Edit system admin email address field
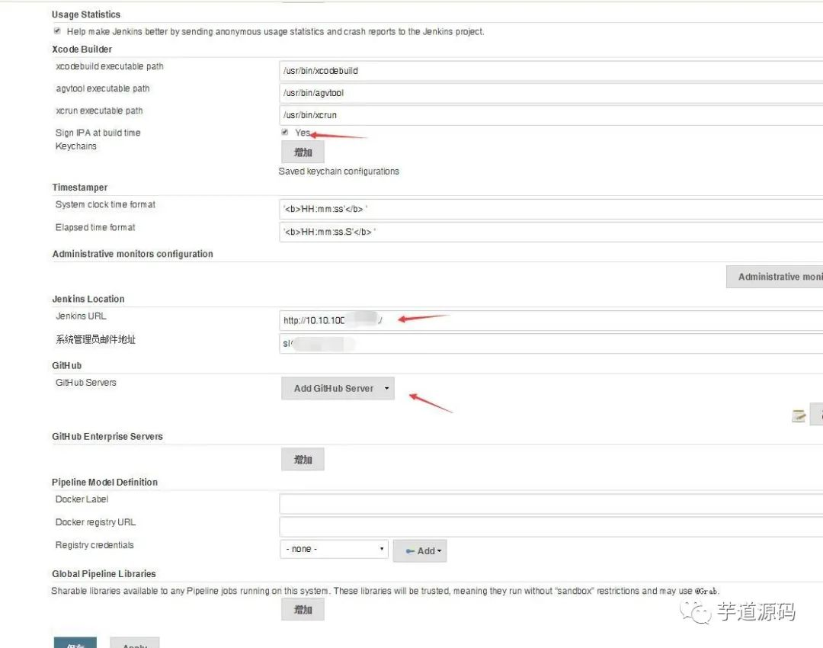The width and height of the screenshot is (823, 648). (x=551, y=343)
